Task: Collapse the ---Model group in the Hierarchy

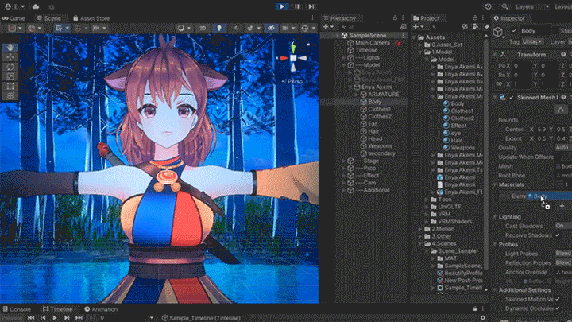Action: (343, 65)
